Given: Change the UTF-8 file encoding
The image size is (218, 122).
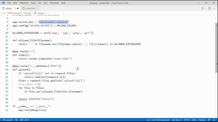Looking at the screenshot, I should [x=186, y=120].
